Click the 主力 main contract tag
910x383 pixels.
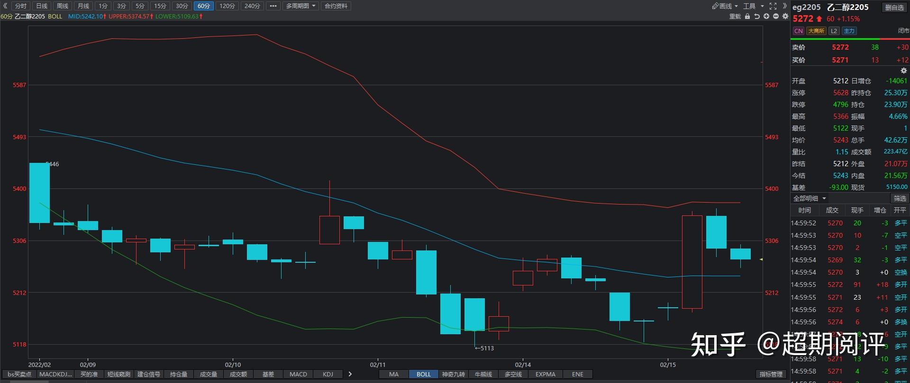(x=849, y=31)
